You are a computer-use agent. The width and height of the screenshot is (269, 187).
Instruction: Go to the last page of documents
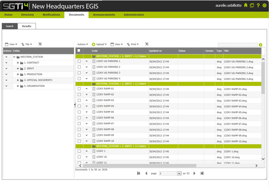point(202,173)
